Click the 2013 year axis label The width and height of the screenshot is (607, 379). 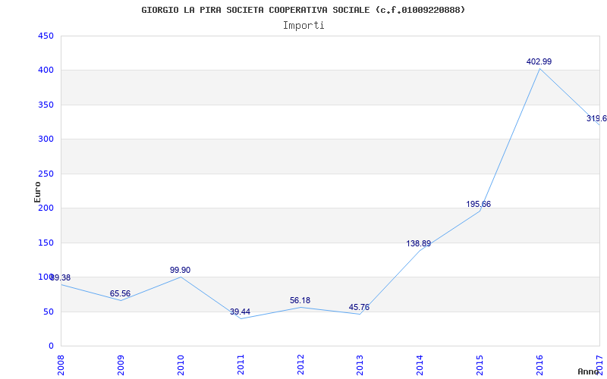(360, 365)
